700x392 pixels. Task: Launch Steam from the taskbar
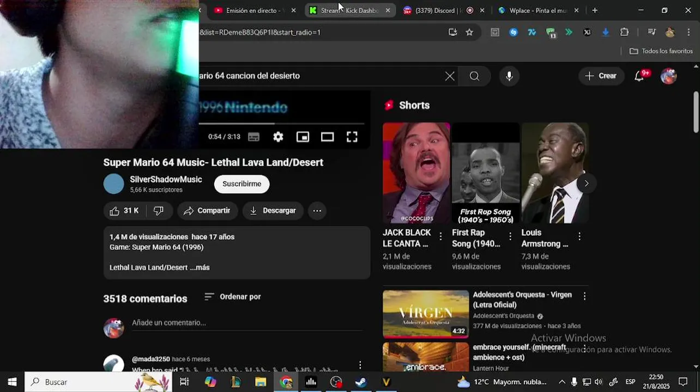click(x=361, y=382)
